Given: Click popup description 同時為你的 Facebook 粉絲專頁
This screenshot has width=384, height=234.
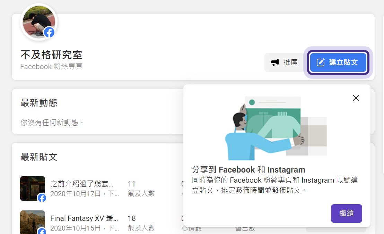Looking at the screenshot, I should (275, 185).
